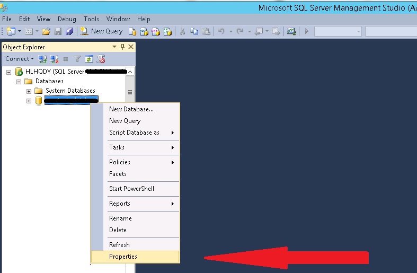The width and height of the screenshot is (417, 273).
Task: Toggle auto-hide pin on Object Explorer
Action: click(122, 47)
